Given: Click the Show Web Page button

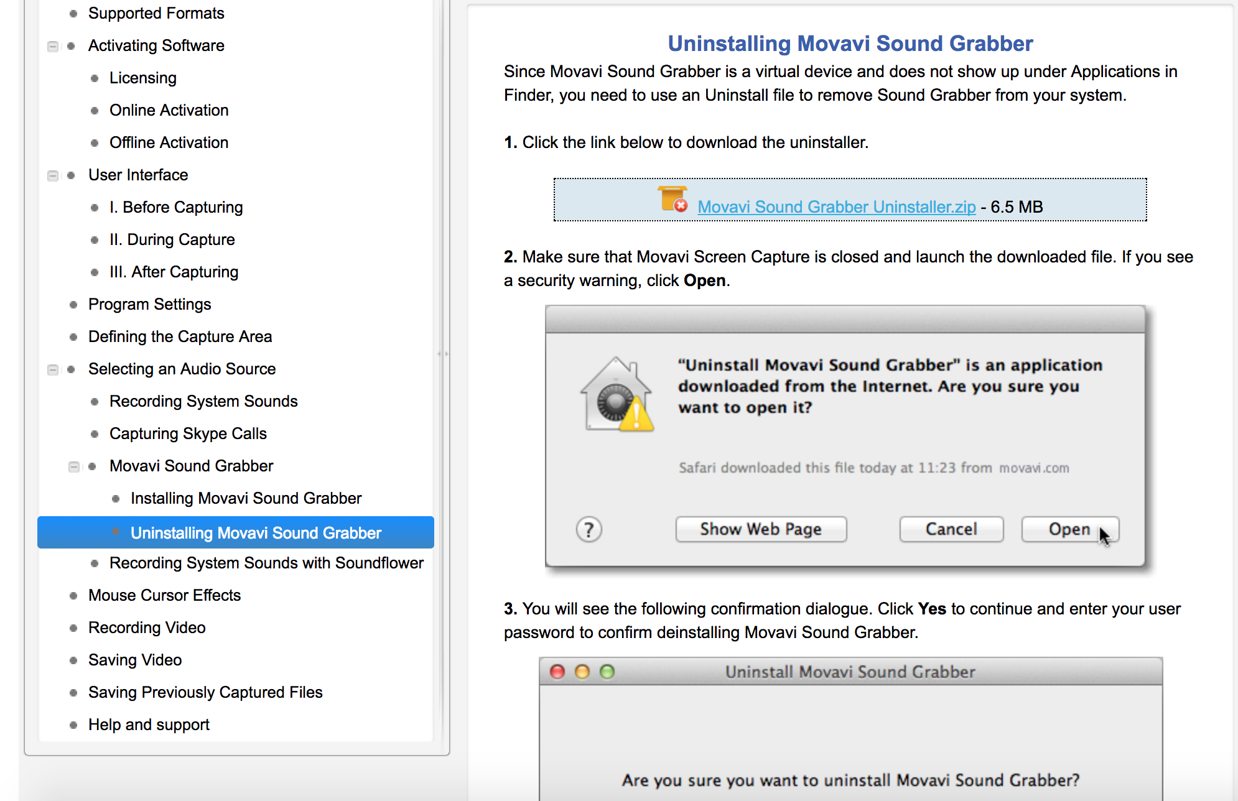Looking at the screenshot, I should tap(761, 529).
